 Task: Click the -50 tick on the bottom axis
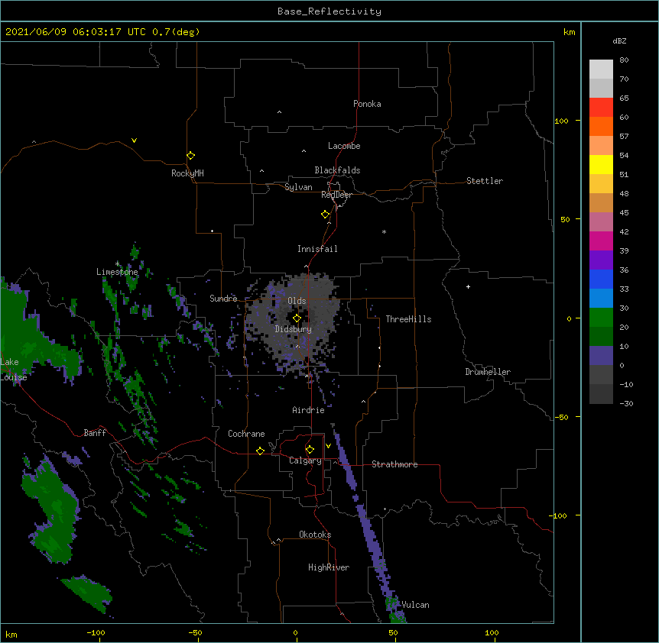point(196,632)
